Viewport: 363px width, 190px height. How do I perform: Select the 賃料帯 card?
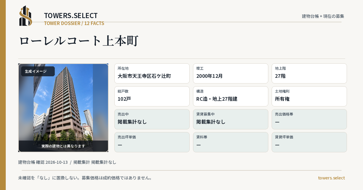(x=231, y=142)
